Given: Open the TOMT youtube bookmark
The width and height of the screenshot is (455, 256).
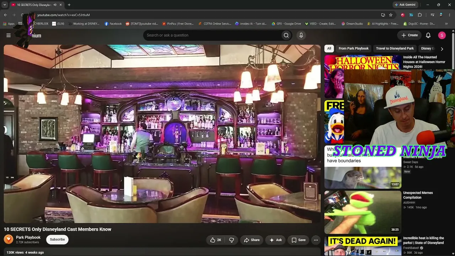Looking at the screenshot, I should click(x=142, y=24).
